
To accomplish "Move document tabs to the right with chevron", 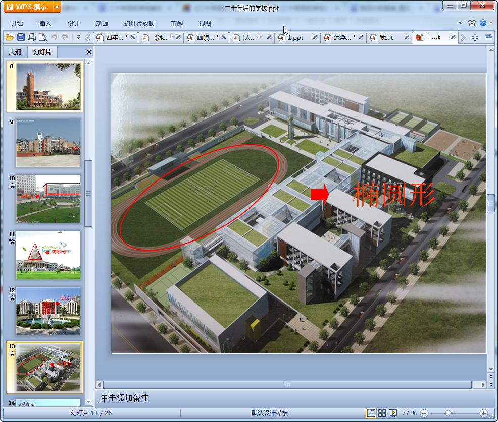I will tap(463, 38).
